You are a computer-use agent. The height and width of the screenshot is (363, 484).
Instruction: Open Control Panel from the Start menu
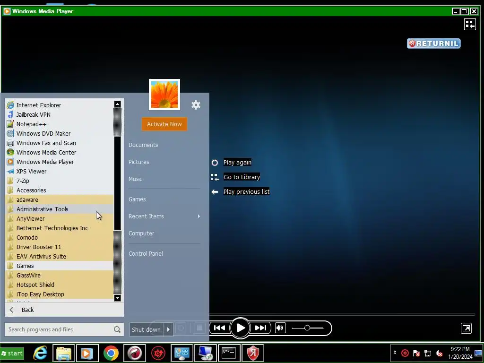(146, 253)
